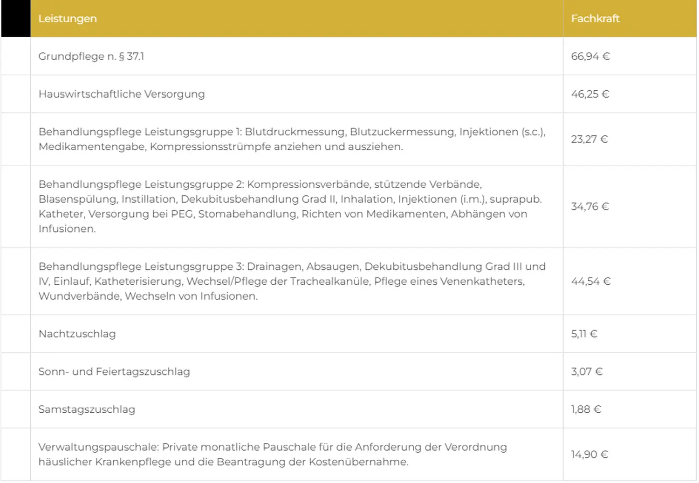Click the price 3,07 €
Image resolution: width=699 pixels, height=483 pixels.
pos(587,371)
